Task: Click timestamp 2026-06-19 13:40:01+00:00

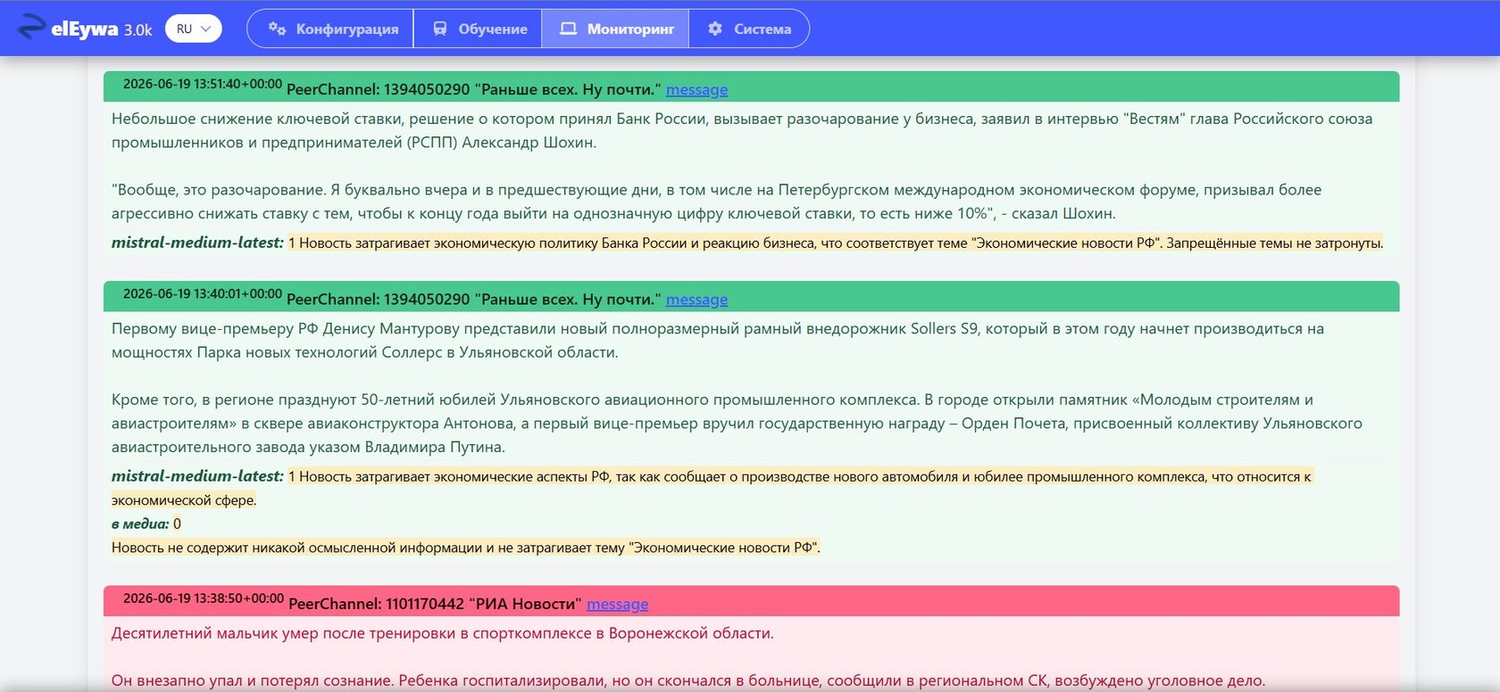Action: tap(203, 293)
